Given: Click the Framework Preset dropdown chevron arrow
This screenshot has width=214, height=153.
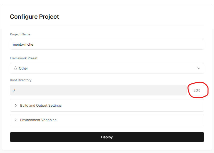Looking at the screenshot, I should point(199,68).
